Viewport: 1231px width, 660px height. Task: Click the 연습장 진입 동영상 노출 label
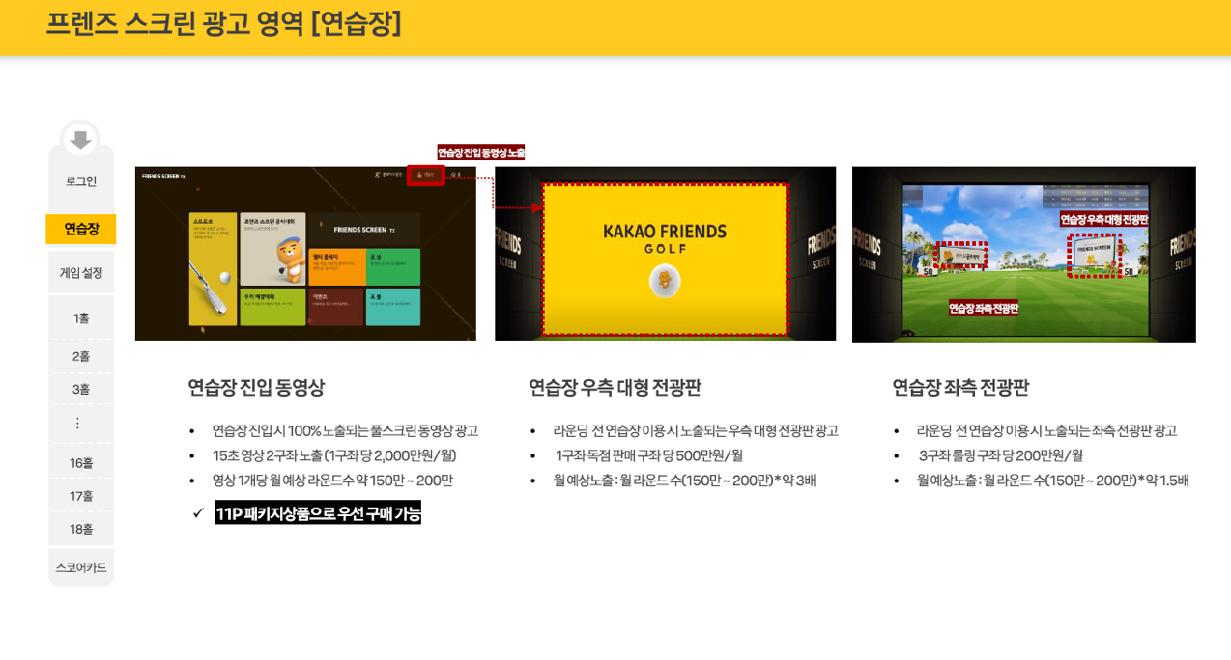pyautogui.click(x=481, y=152)
